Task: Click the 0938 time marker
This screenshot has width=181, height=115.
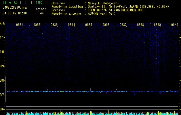Action: 140,25
